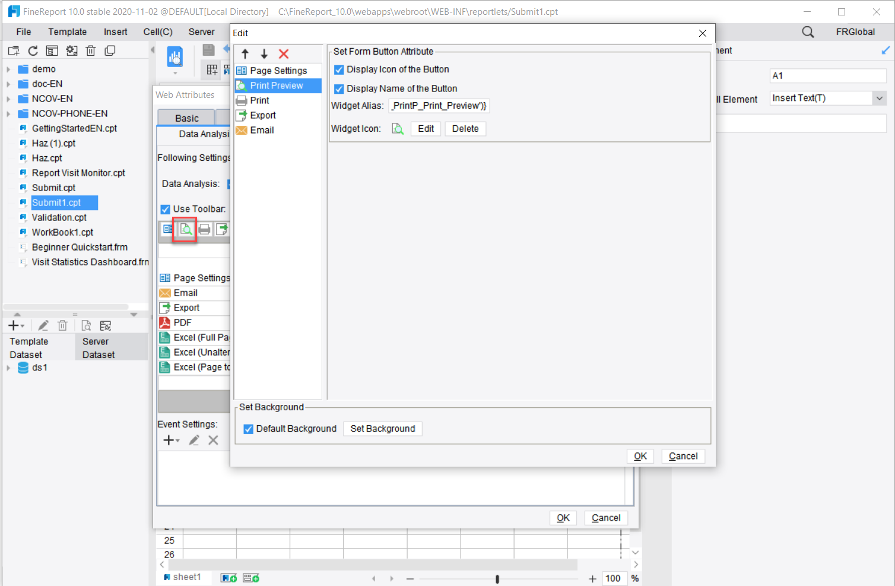Image resolution: width=895 pixels, height=586 pixels.
Task: Collapse left panel with arrow near toolbar
Action: coord(153,50)
